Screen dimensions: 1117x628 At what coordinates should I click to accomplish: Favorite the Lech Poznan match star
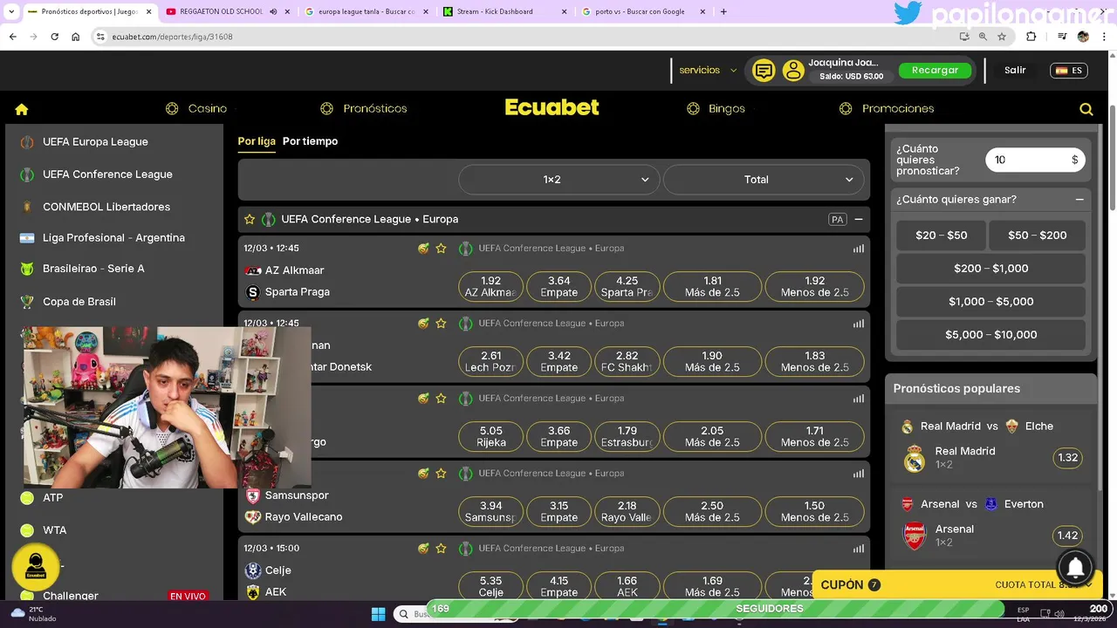(x=441, y=324)
